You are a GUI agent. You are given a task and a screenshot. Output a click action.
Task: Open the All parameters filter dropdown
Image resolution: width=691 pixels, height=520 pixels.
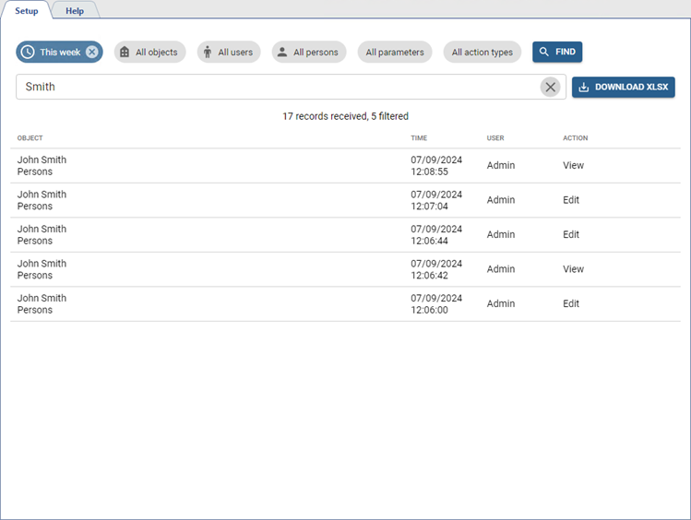click(394, 53)
